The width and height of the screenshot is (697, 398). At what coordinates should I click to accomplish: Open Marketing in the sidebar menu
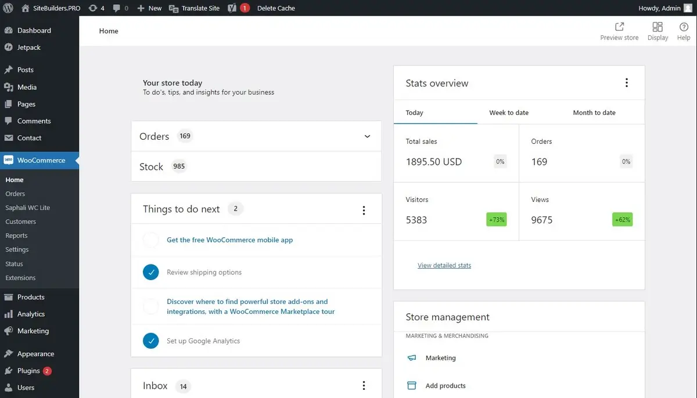coord(39,331)
